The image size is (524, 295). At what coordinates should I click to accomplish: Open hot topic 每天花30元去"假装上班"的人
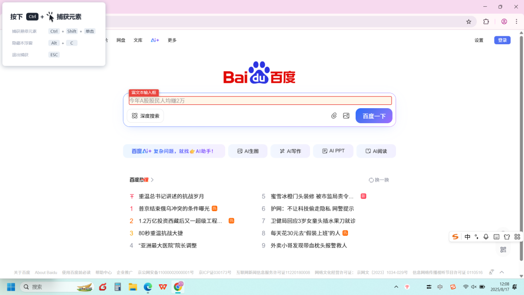(305, 233)
